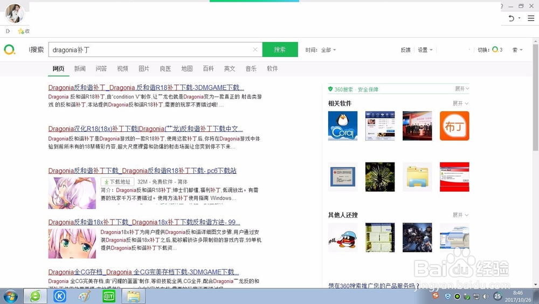Click the 99单机 result anime face thumbnail
The height and width of the screenshot is (304, 539).
(72, 244)
